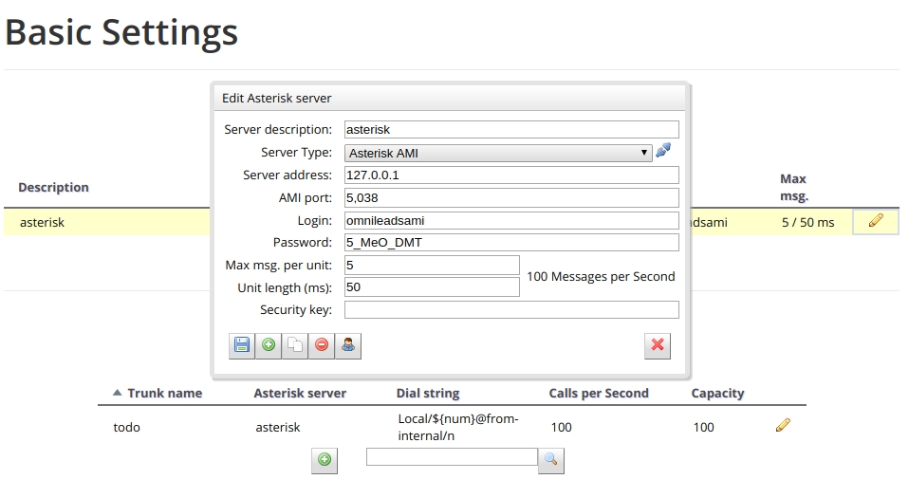Duplicate the server using copy icon
909x498 pixels.
(x=295, y=345)
